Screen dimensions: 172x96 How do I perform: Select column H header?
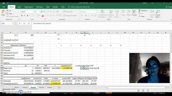[x=84, y=33]
